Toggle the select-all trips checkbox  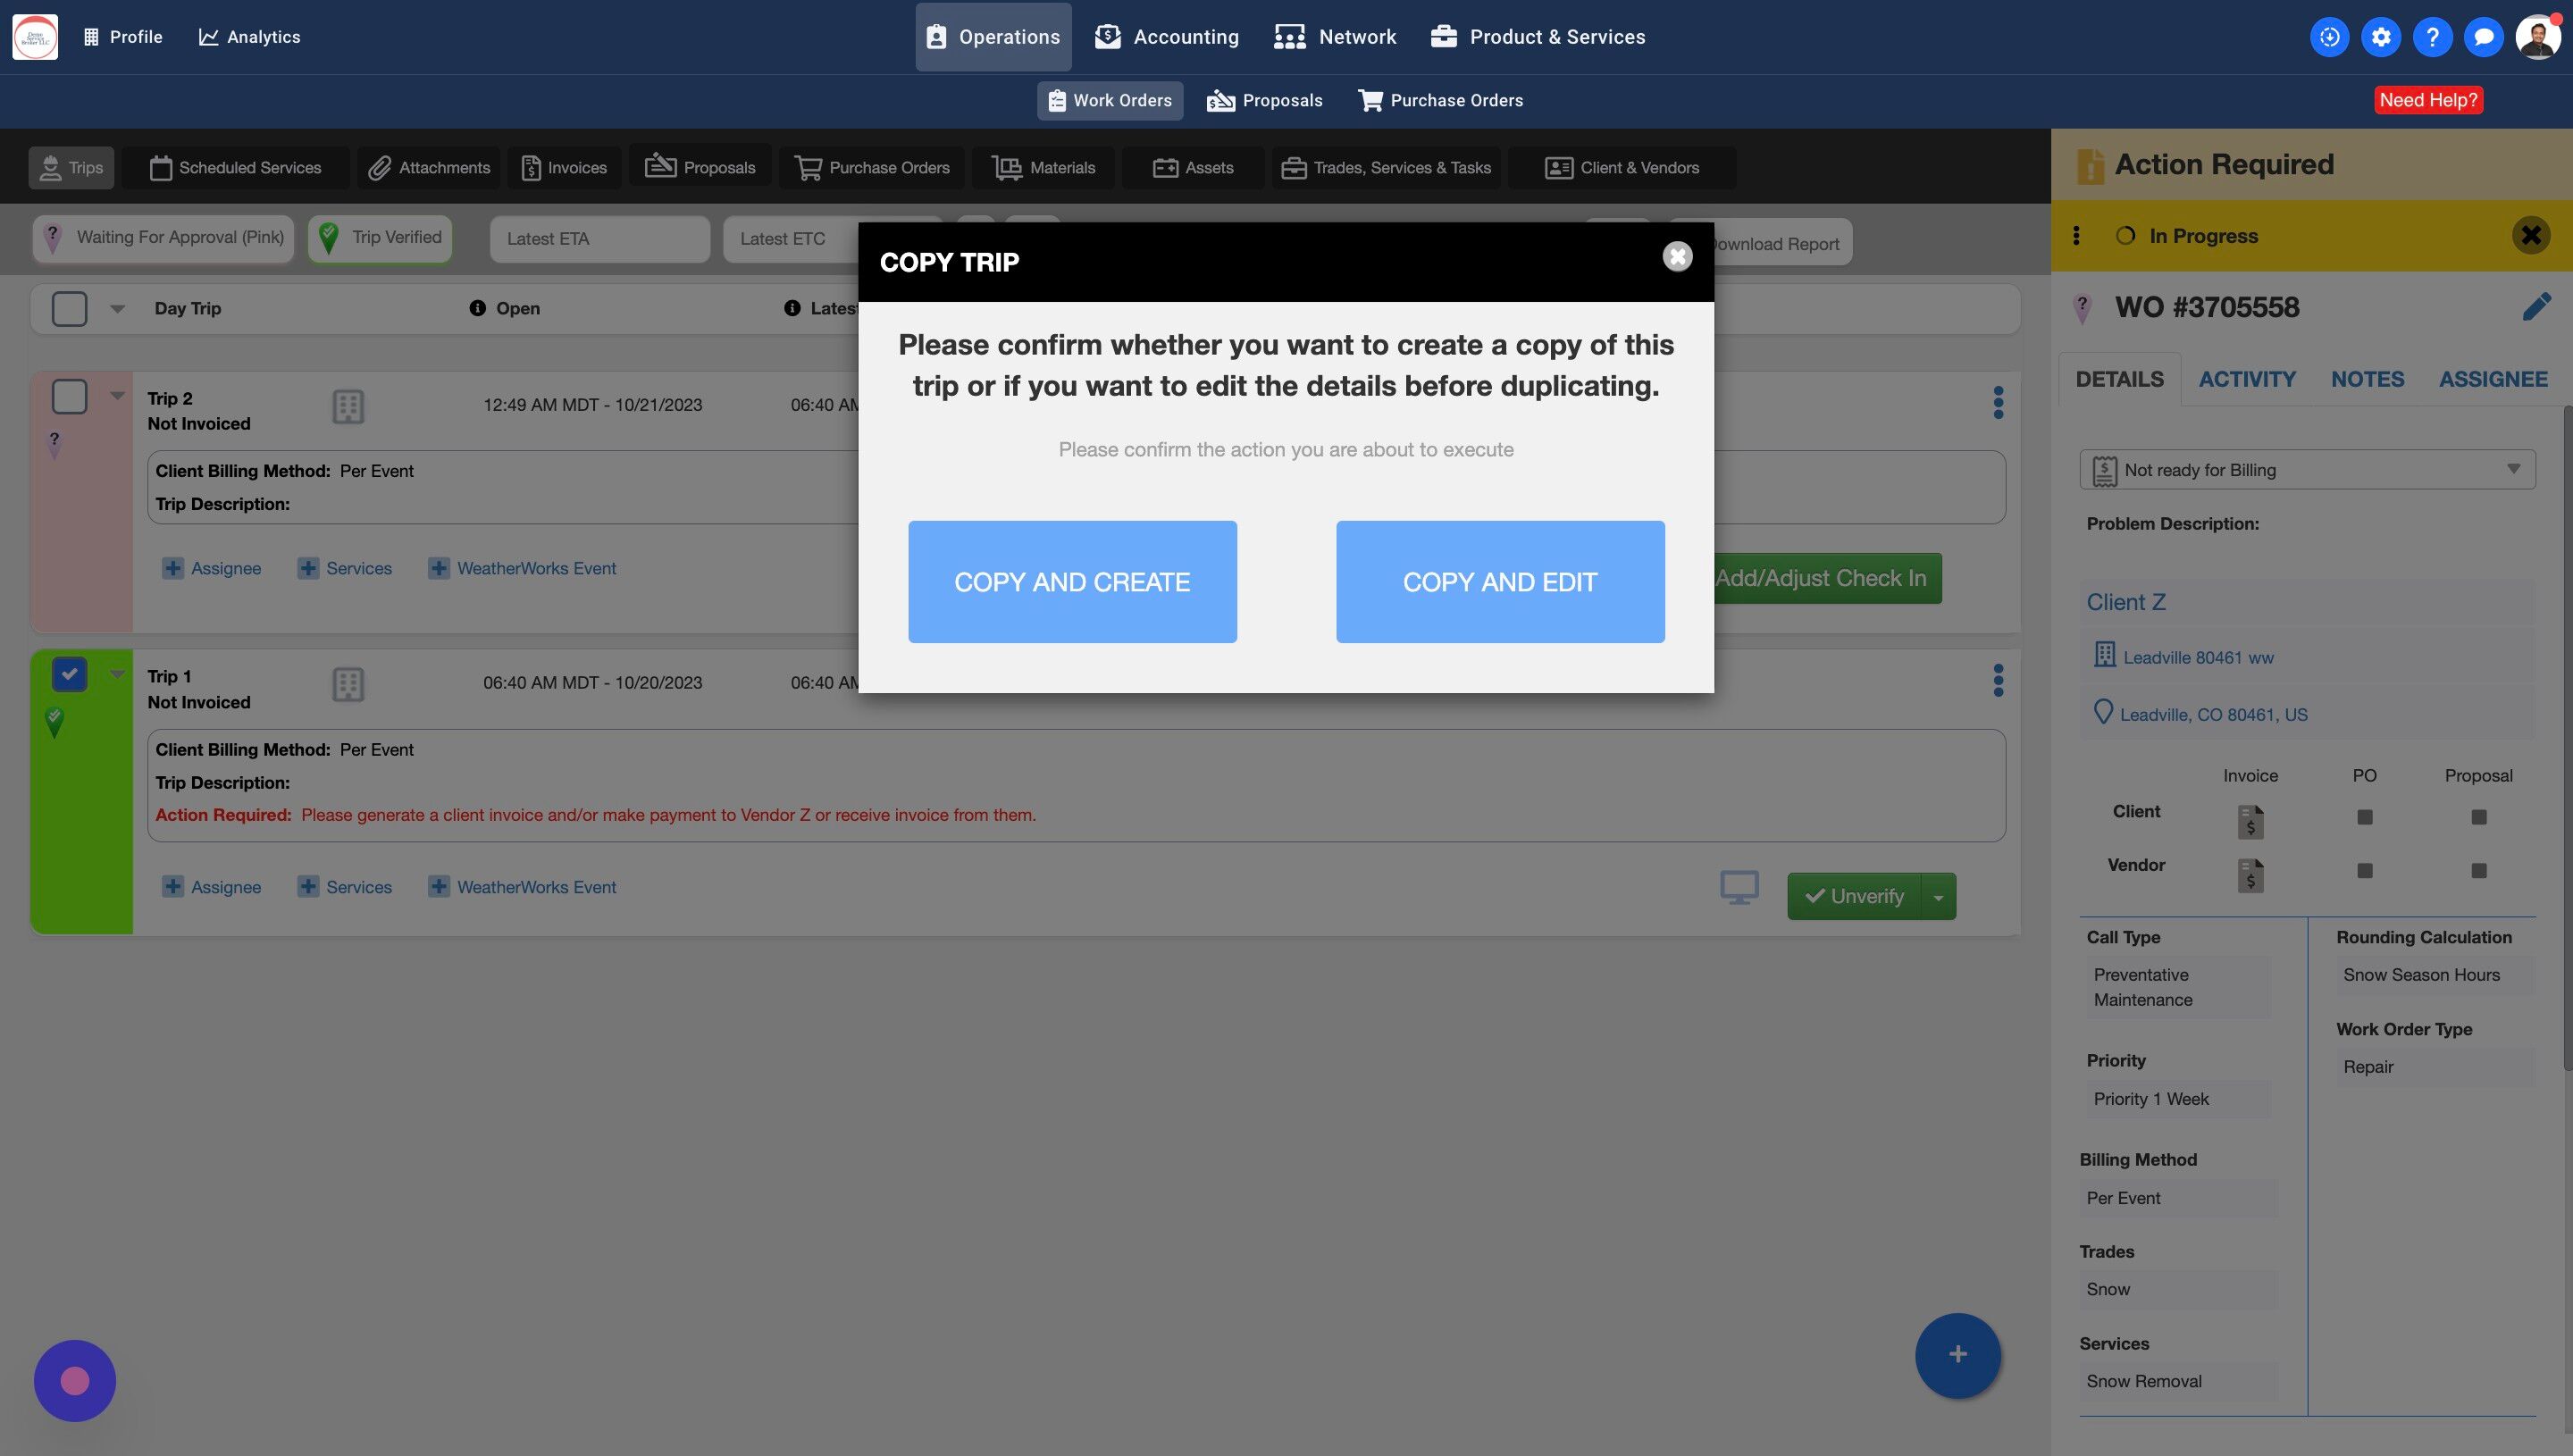click(x=69, y=308)
